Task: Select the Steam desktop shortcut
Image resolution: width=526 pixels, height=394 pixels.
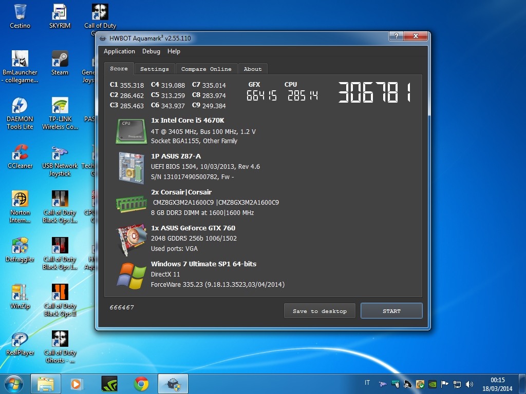Action: (60, 63)
